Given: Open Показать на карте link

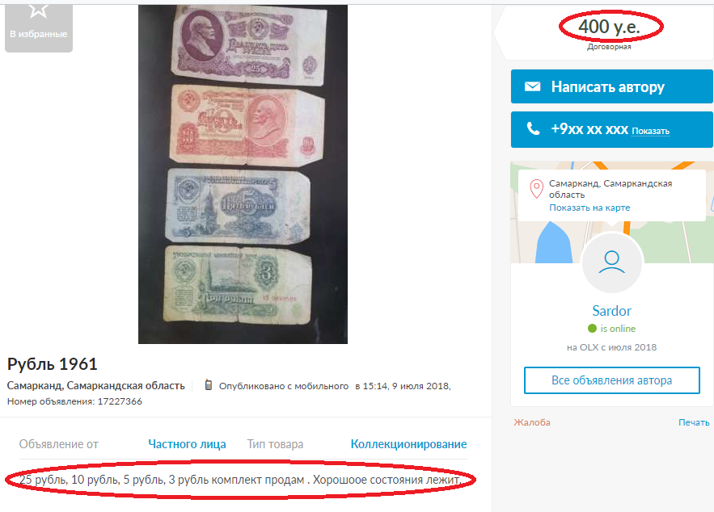Looking at the screenshot, I should (589, 208).
